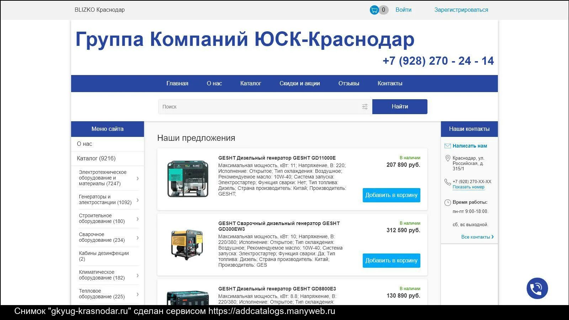This screenshot has width=569, height=320.
Task: Open GESHT Дизельный генератор GESHT GD8800E3 title
Action: pyautogui.click(x=277, y=289)
